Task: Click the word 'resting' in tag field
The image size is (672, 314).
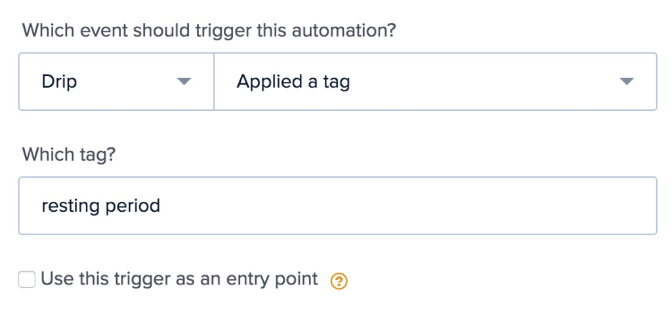Action: pos(70,206)
